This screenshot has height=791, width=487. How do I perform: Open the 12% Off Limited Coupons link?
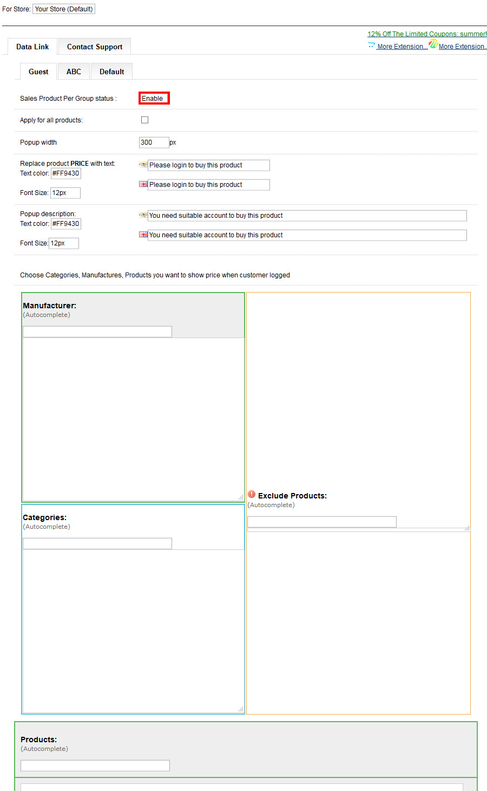[x=427, y=34]
